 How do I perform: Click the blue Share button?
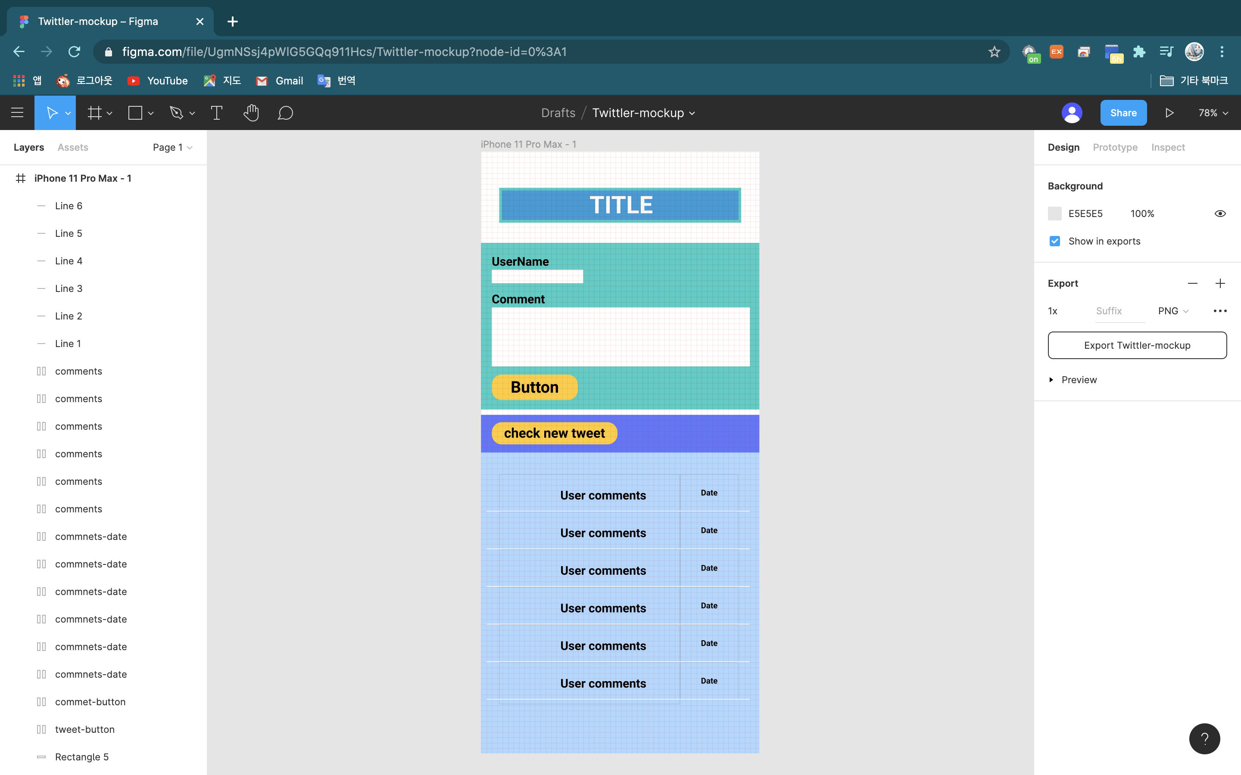(1123, 113)
